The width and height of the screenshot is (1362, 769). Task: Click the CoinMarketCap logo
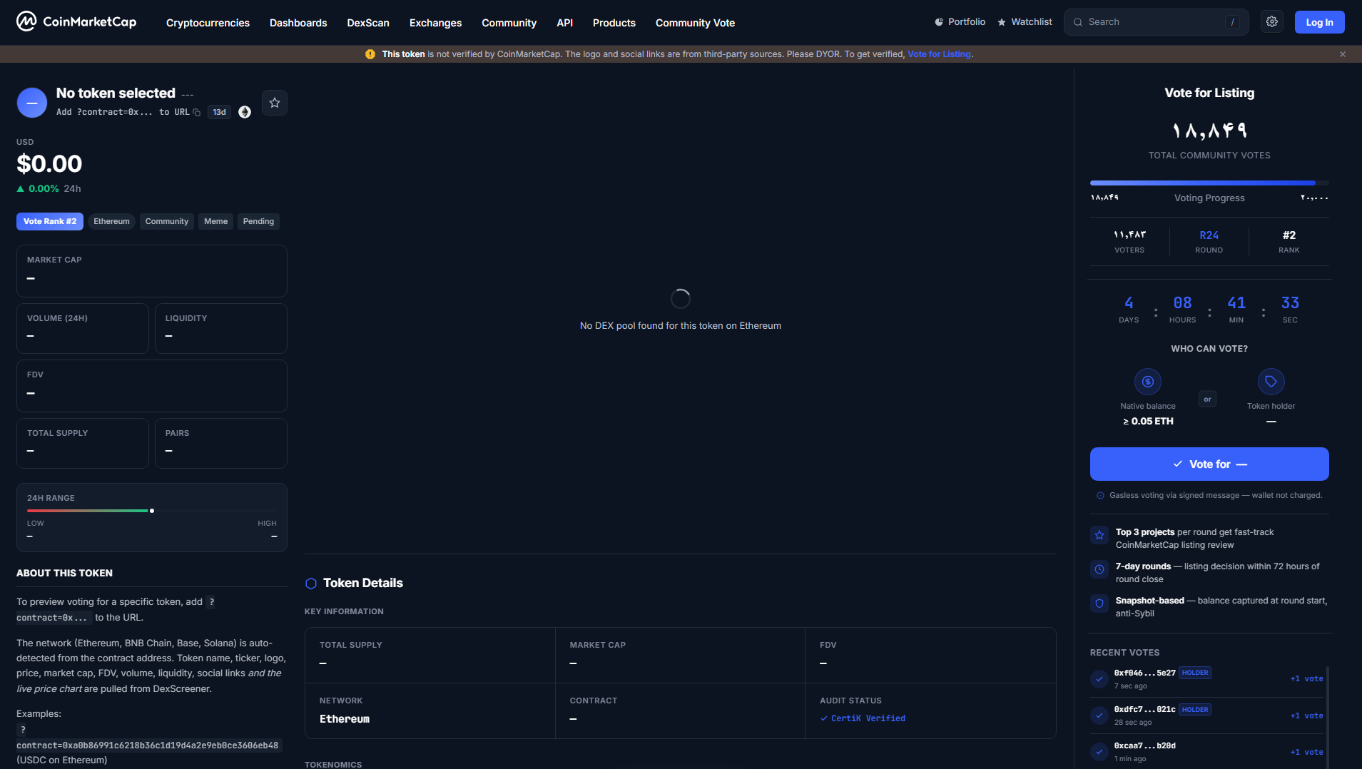click(76, 22)
